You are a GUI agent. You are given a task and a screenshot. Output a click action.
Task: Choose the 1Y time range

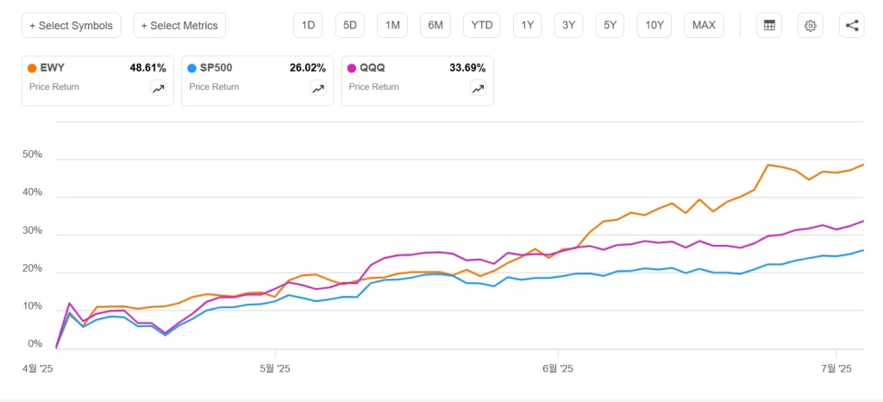527,25
